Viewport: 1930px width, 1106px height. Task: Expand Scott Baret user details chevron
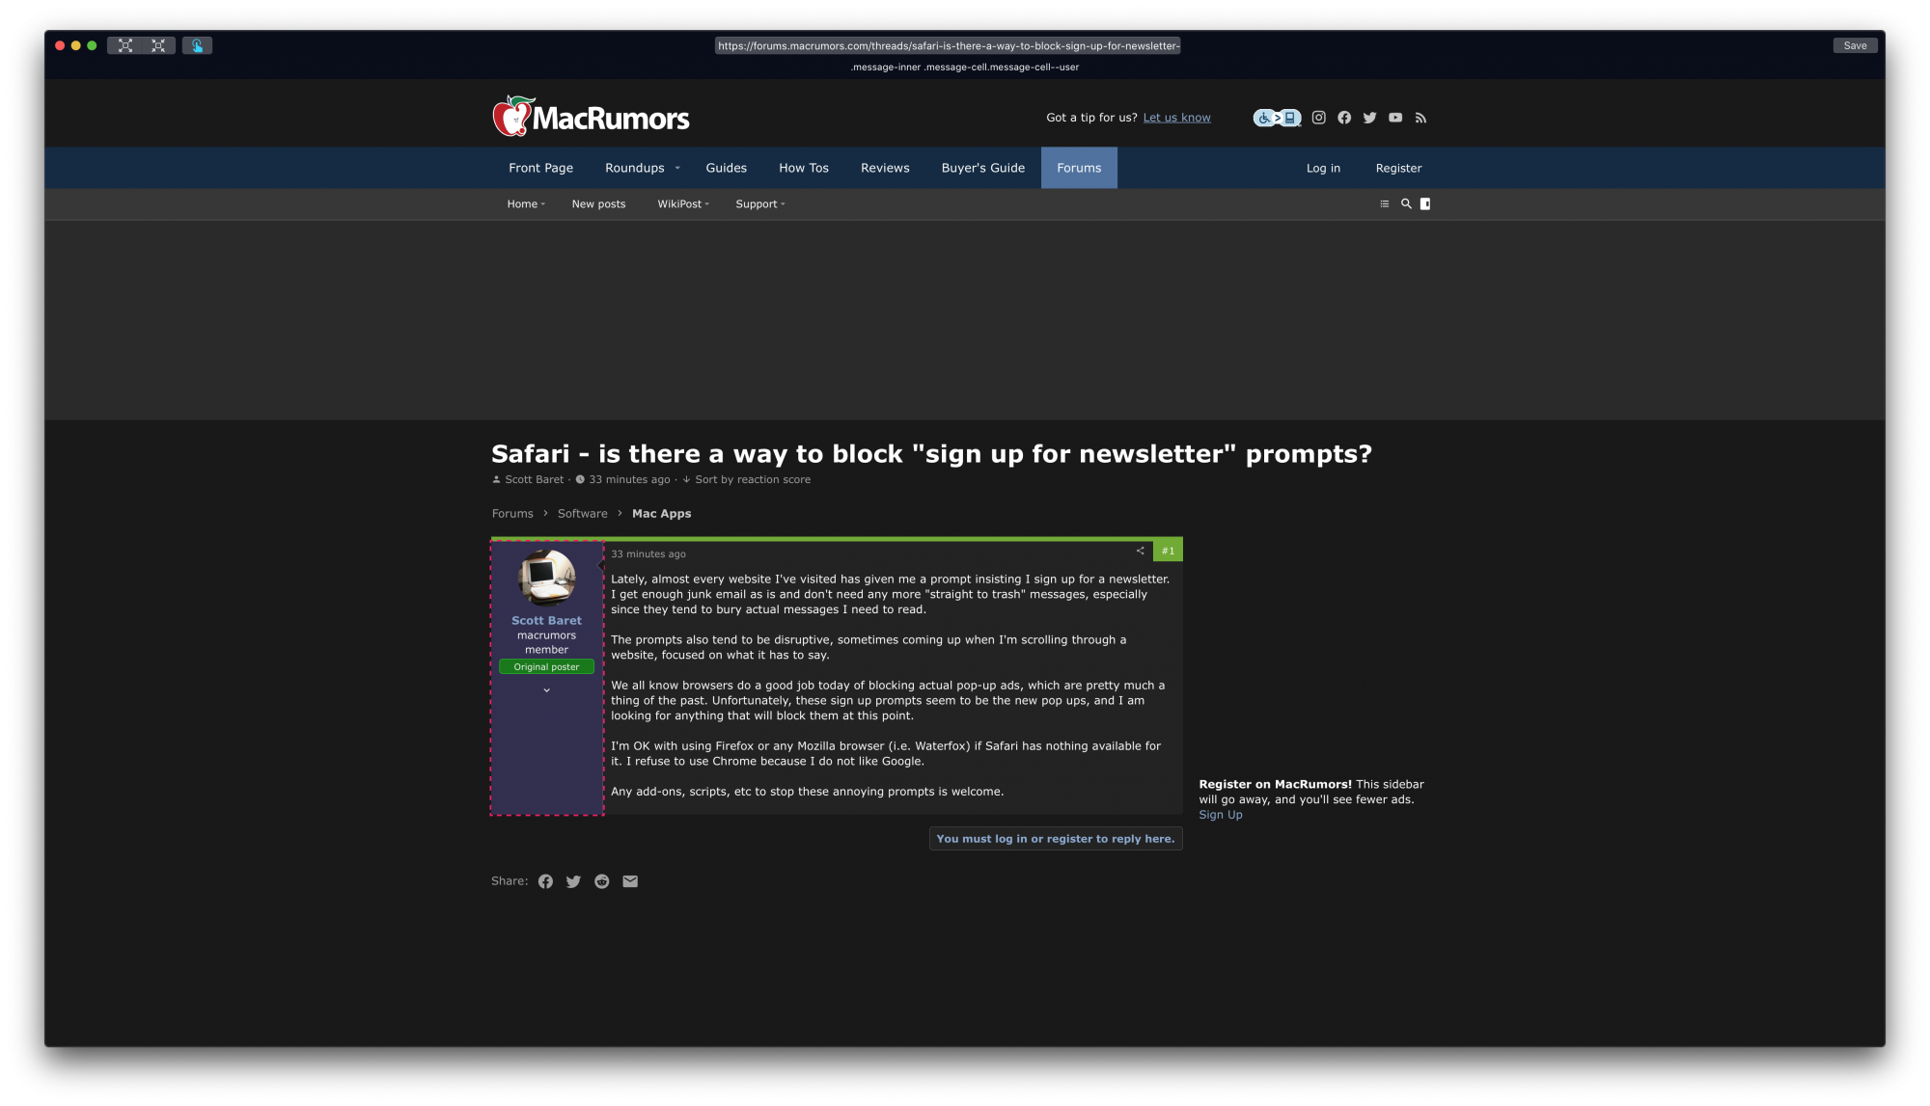pos(546,690)
